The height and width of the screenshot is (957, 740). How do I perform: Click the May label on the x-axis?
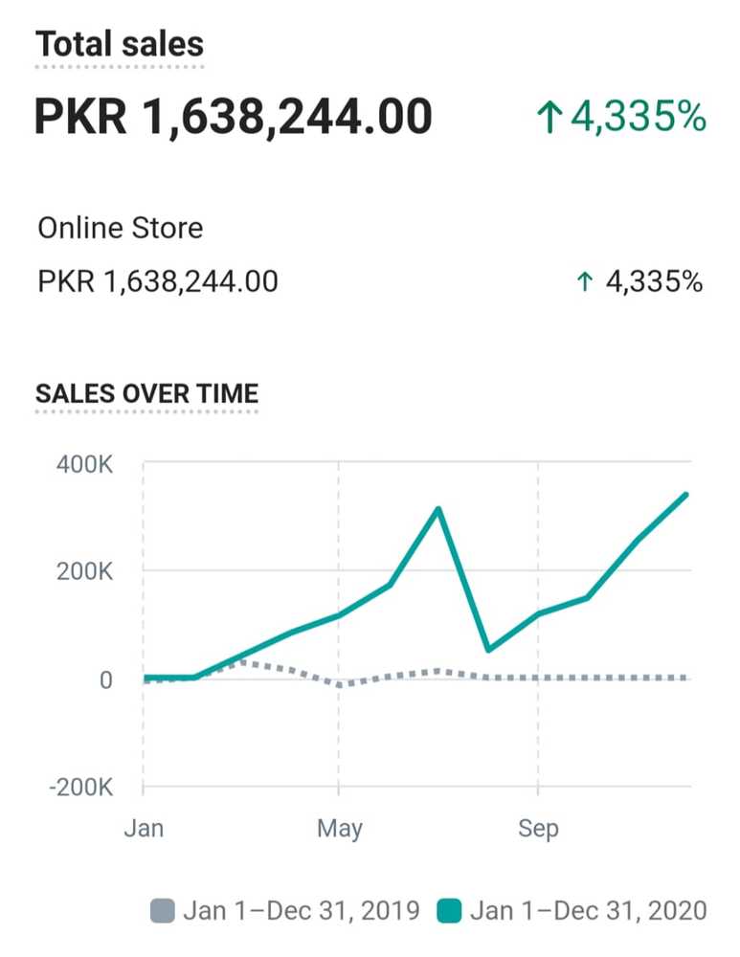tap(339, 828)
